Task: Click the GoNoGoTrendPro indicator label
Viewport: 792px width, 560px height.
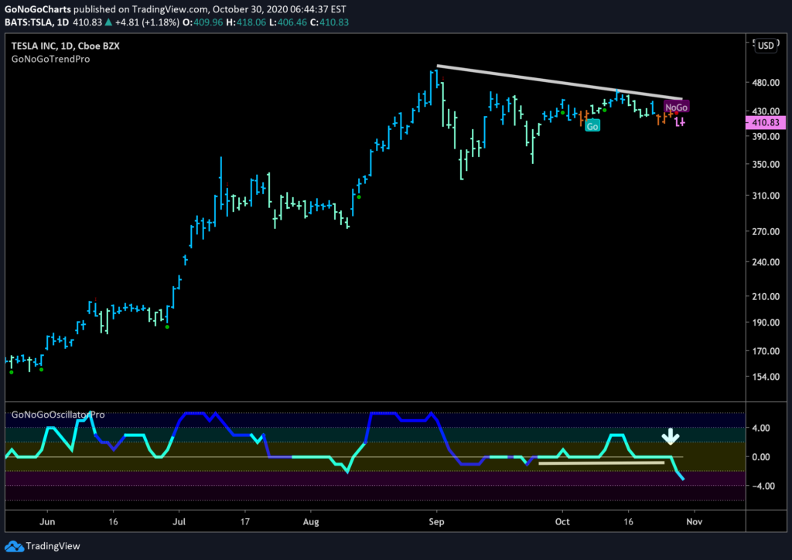Action: point(50,59)
